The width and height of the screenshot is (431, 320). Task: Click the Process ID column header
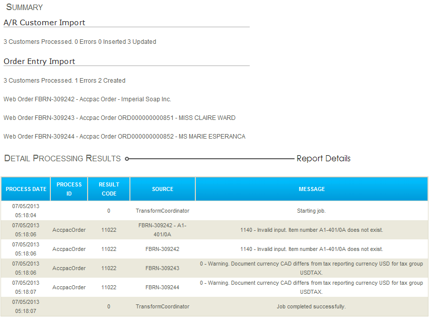[69, 189]
